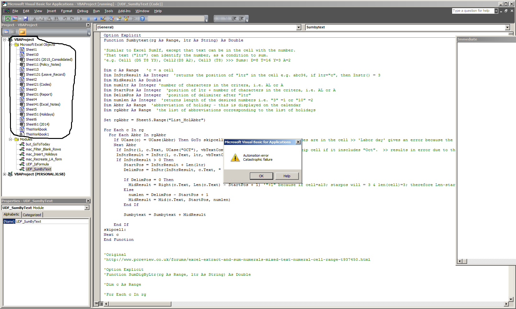
Task: Open the Sumbytext procedure dropdown
Action: (507, 27)
